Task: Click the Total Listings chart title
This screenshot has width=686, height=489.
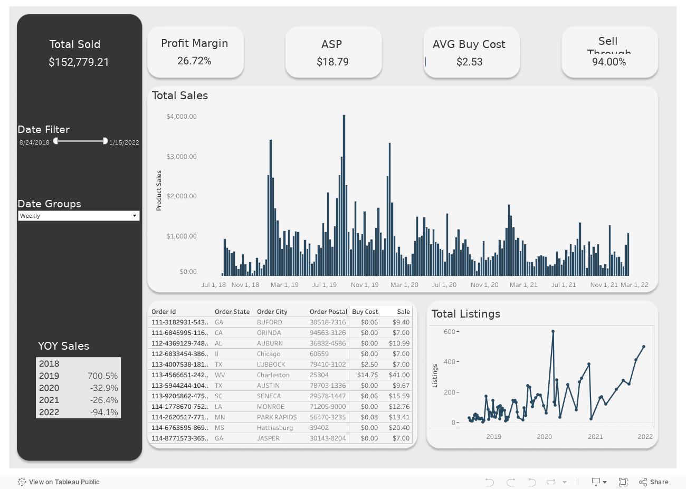Action: 466,314
